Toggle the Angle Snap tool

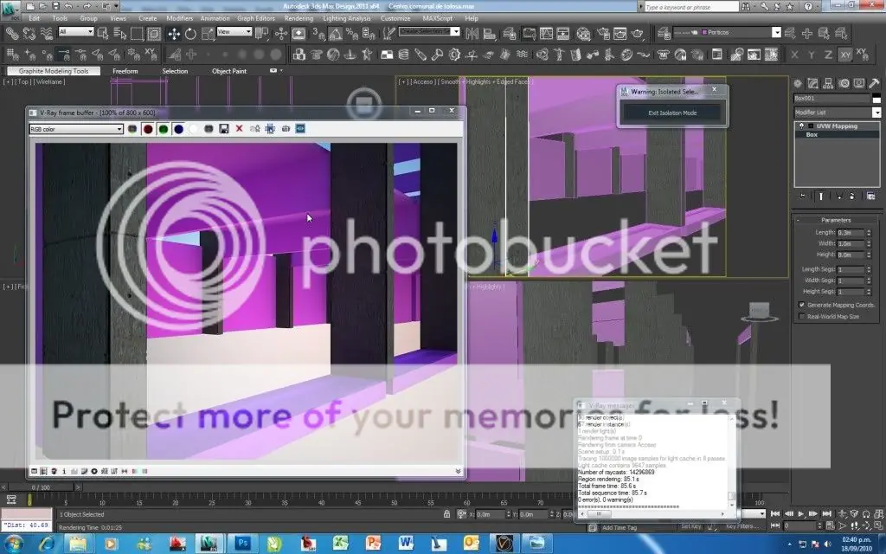pos(335,34)
